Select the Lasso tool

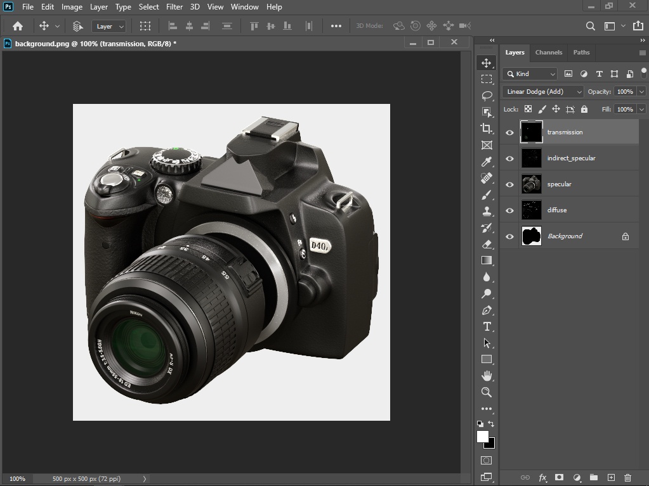487,96
